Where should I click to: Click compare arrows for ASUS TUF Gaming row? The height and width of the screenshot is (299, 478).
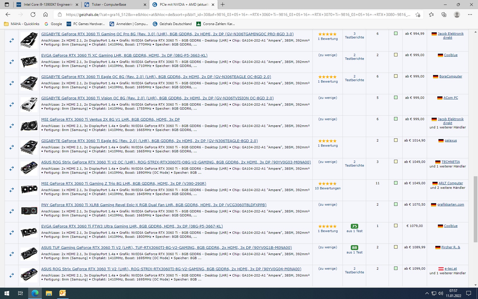coord(12,254)
